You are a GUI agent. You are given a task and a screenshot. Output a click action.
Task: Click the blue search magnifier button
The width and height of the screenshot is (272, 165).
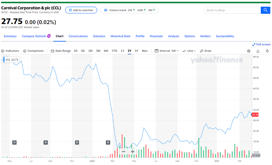pyautogui.click(x=266, y=10)
